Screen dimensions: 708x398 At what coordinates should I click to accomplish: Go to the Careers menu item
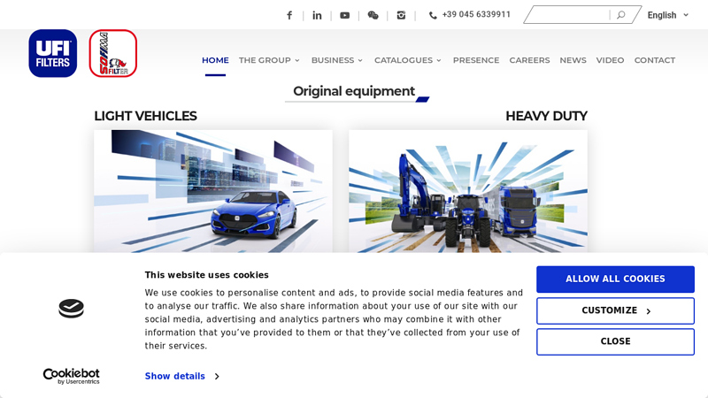point(529,60)
